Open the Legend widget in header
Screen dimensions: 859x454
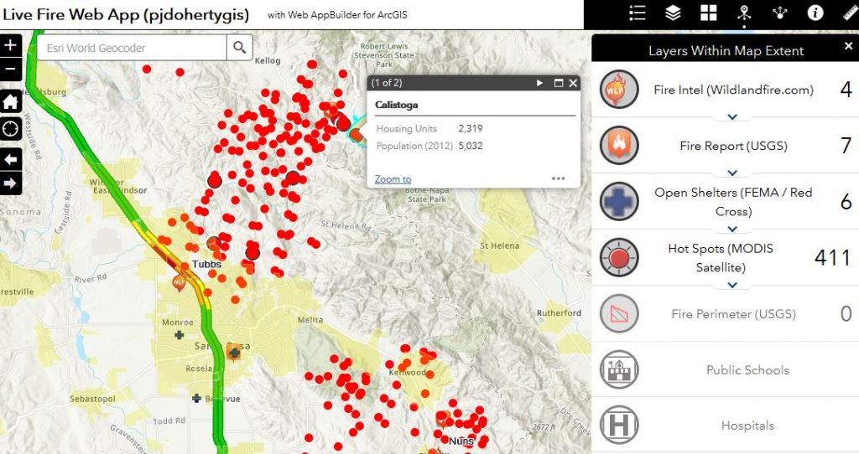click(638, 13)
